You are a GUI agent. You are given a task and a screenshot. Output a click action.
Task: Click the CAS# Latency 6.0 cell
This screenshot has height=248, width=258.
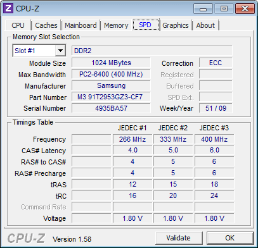point(214,151)
